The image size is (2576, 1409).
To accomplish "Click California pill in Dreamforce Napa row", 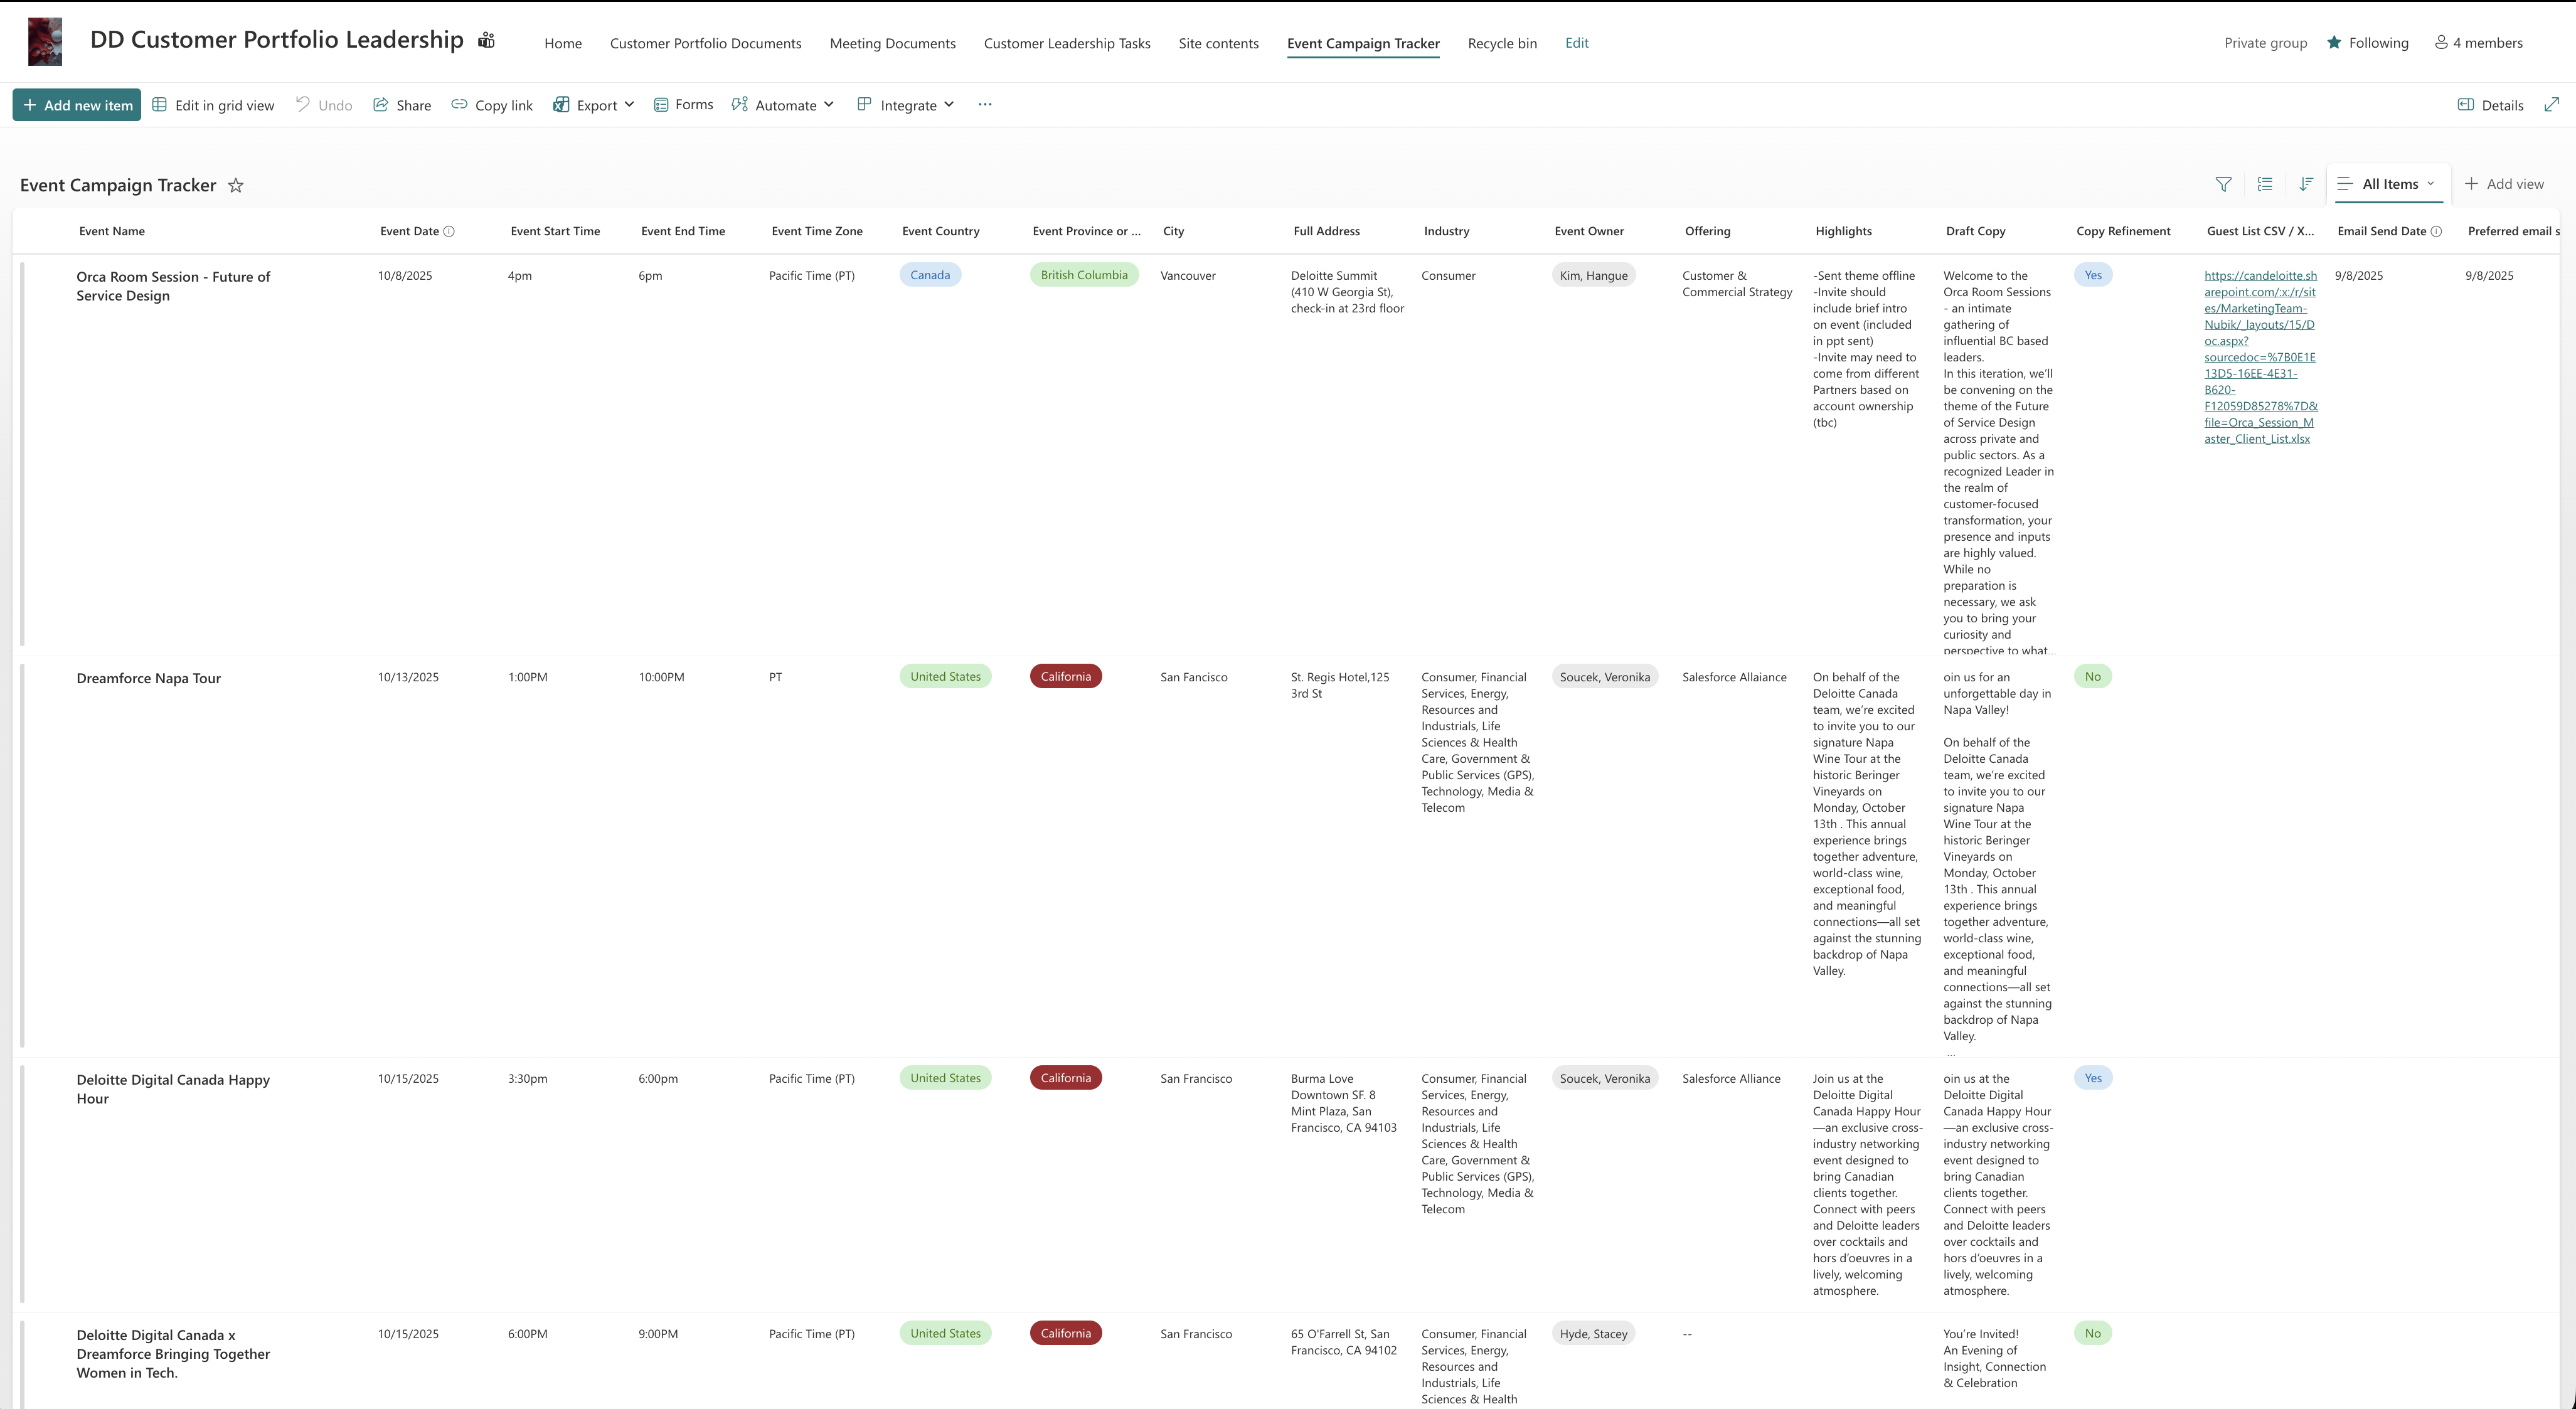I will (x=1066, y=676).
